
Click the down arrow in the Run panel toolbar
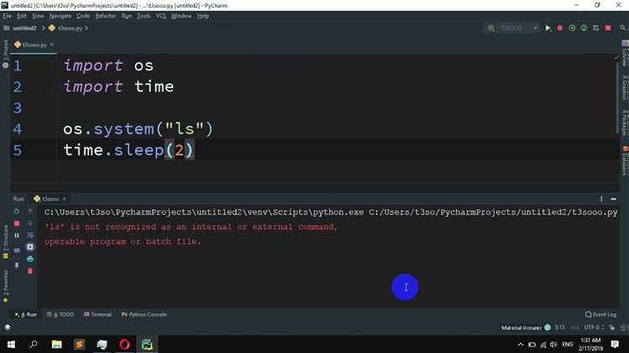tap(30, 223)
